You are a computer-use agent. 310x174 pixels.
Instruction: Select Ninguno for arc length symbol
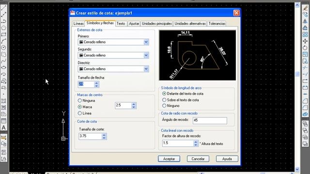[x=164, y=106]
